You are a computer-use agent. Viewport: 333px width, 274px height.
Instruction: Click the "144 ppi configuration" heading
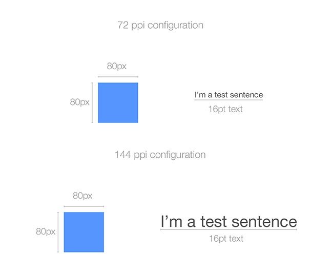point(160,155)
